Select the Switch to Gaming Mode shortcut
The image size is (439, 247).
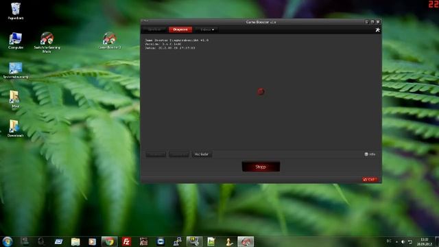tap(47, 43)
